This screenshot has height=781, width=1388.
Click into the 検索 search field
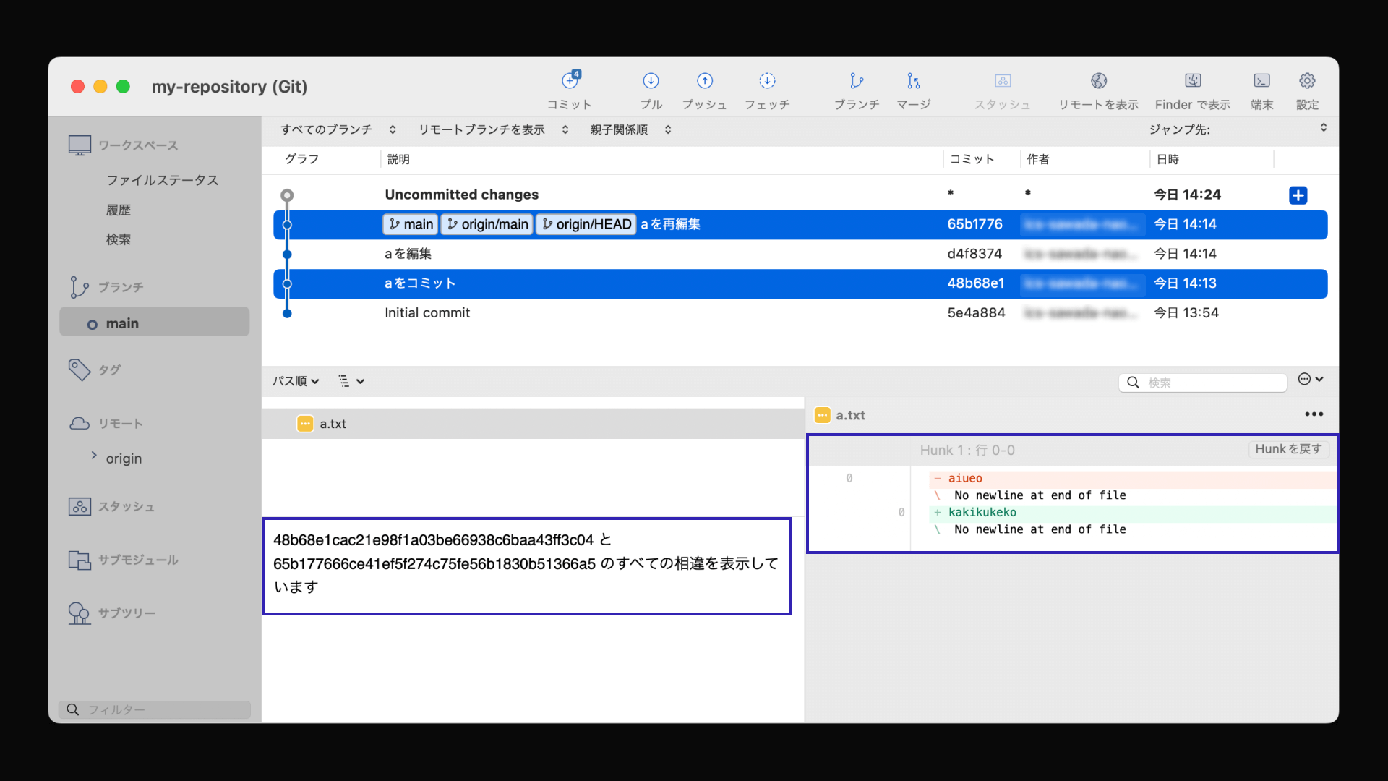(1203, 383)
